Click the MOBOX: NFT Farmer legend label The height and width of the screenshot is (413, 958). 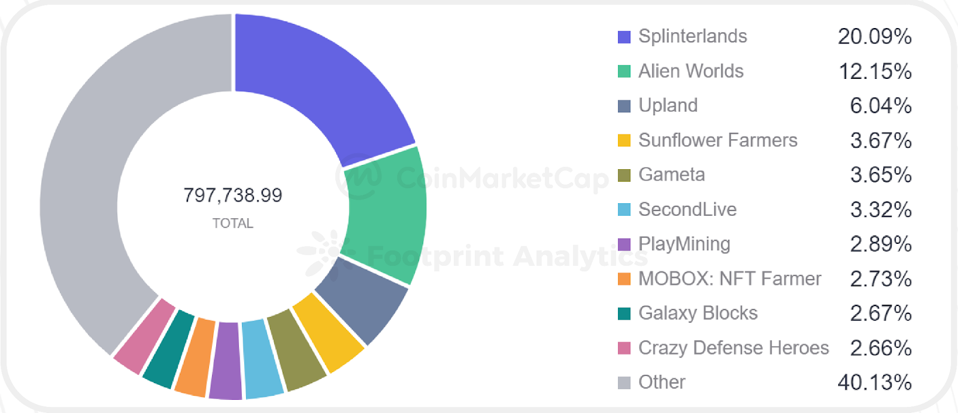(x=729, y=279)
